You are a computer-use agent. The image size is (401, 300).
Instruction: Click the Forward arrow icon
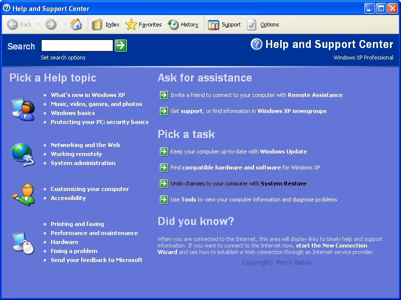(51, 24)
